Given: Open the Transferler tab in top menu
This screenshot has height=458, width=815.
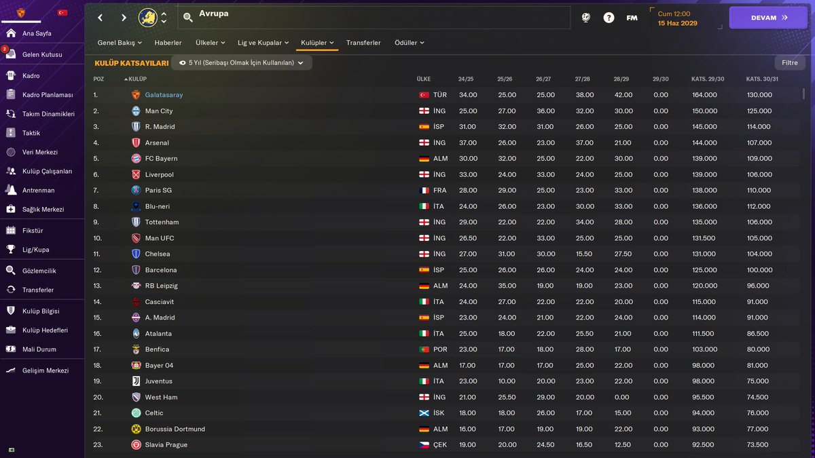Looking at the screenshot, I should [363, 43].
